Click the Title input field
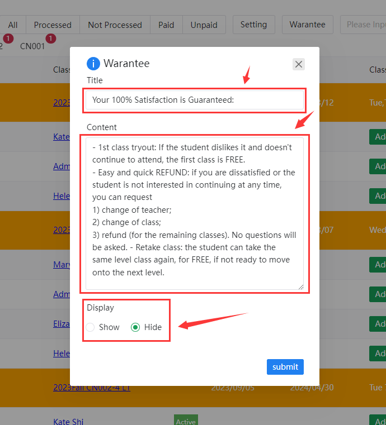 tap(194, 100)
